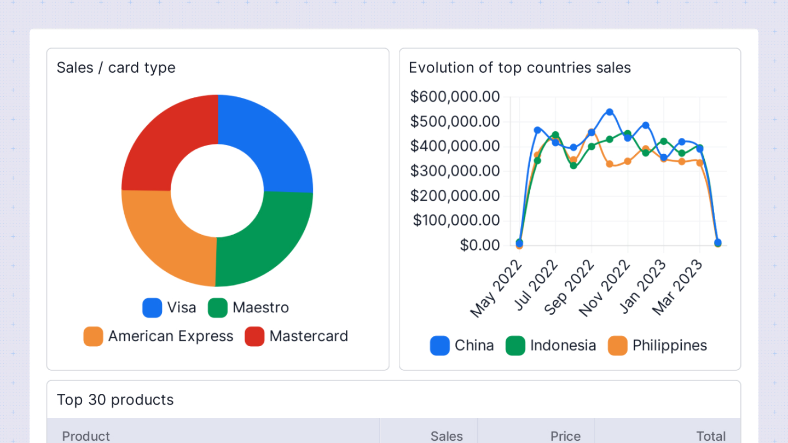Click the $300,000.00 axis label

point(455,171)
